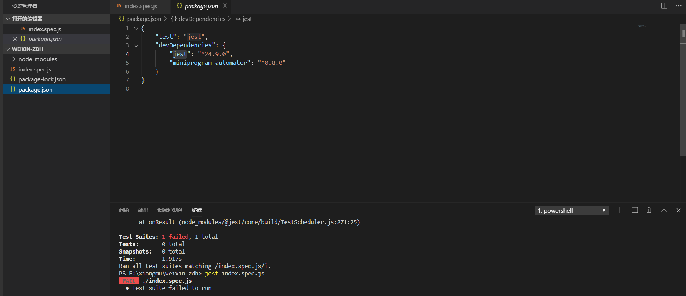
Task: Click the devDependencies breadcrumb item
Action: click(x=202, y=19)
